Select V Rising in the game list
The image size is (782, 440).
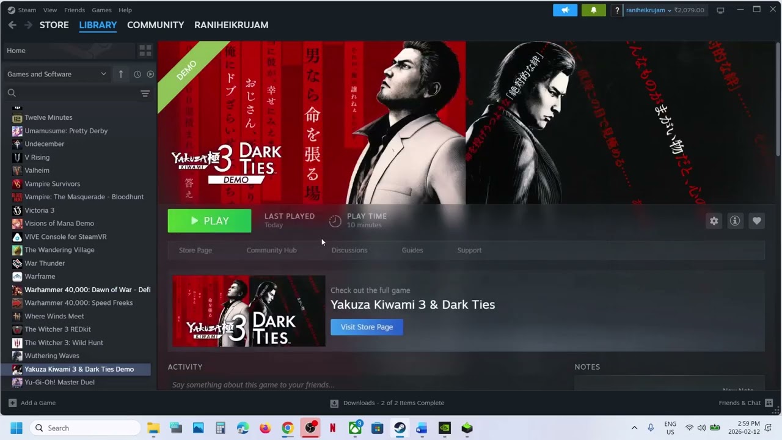(x=37, y=157)
